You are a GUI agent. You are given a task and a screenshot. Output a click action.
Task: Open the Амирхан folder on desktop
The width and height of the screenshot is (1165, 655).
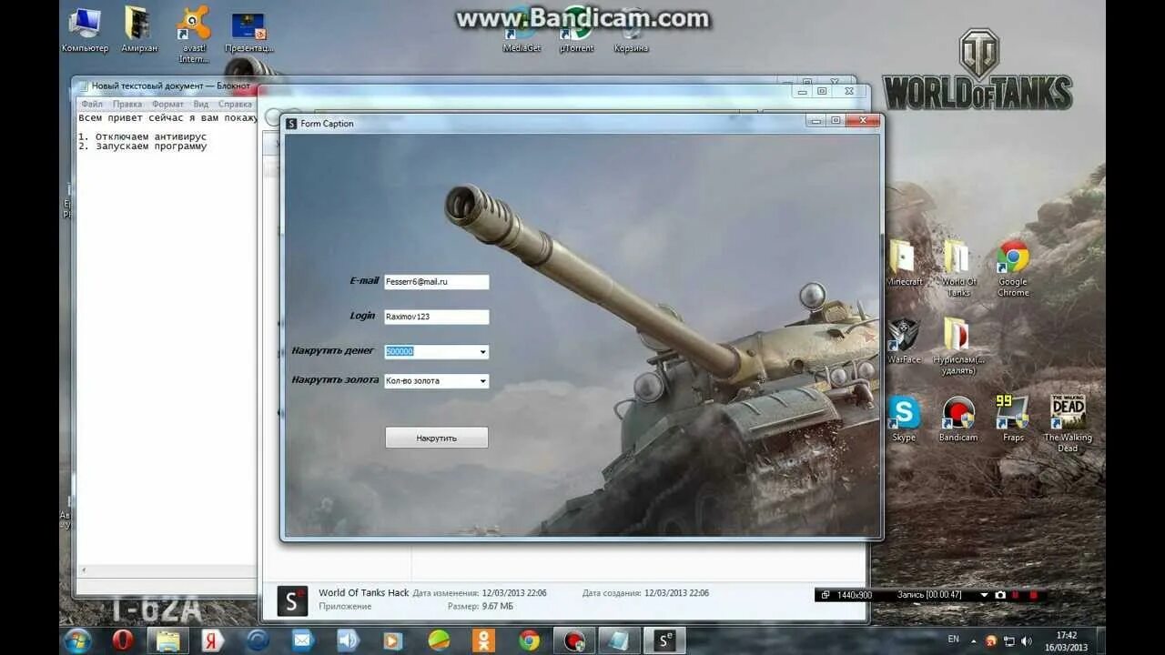point(138,28)
